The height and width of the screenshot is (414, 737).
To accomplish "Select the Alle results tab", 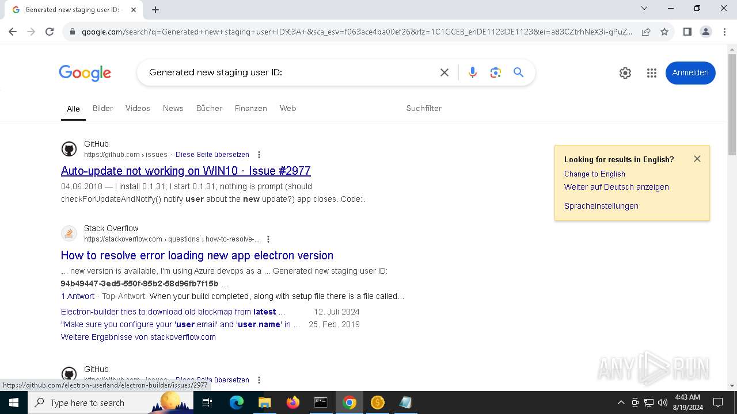I will (x=73, y=109).
